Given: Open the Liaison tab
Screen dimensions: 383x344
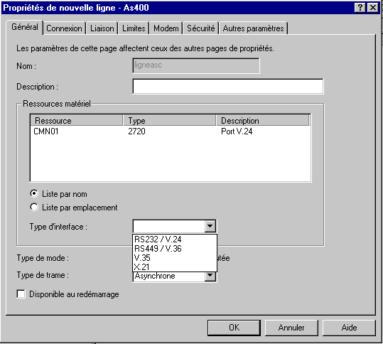Looking at the screenshot, I should [x=102, y=28].
